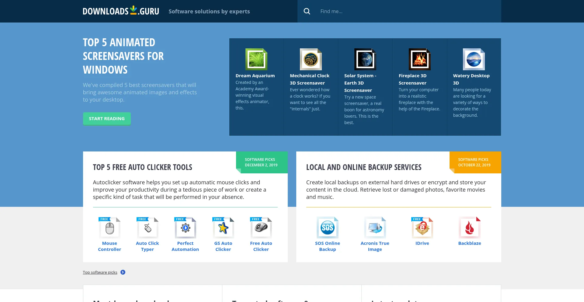Click the 'Top software picks' link
This screenshot has width=584, height=302.
[x=100, y=272]
